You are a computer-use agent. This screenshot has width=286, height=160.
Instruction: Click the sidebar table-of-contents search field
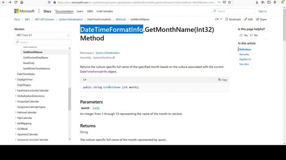tap(43, 42)
